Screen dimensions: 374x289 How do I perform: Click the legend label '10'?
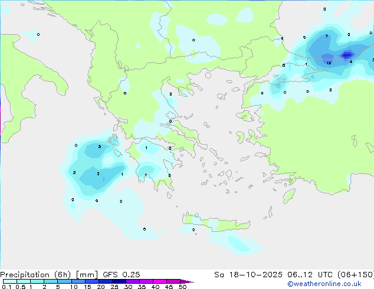click(74, 287)
